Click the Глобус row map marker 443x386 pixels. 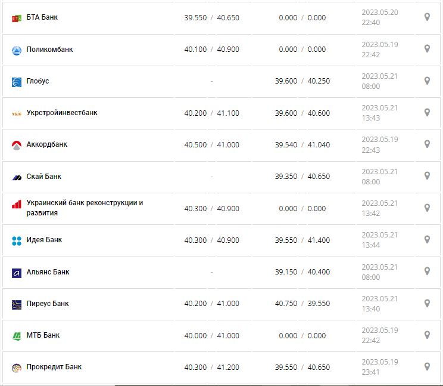coord(427,81)
